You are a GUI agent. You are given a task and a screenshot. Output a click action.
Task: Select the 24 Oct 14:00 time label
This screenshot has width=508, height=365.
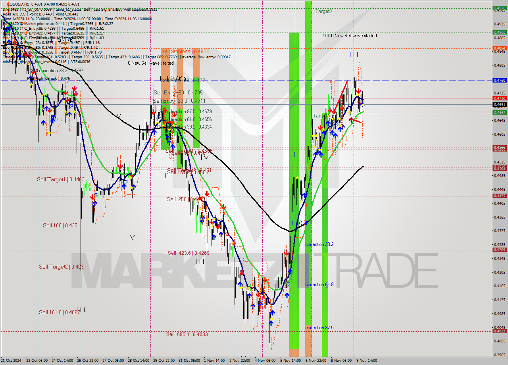click(x=62, y=361)
